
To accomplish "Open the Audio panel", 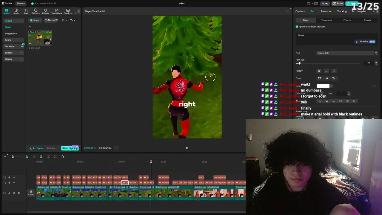I will point(16,11).
